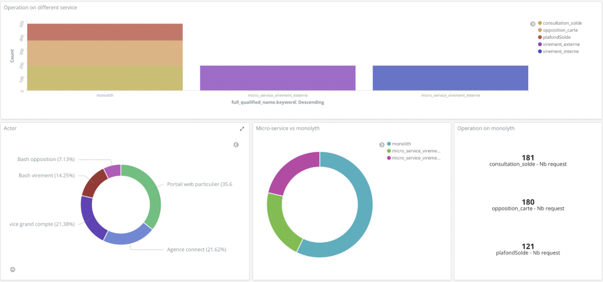Click the round arrow icon at Actor panel bottom

click(x=12, y=270)
